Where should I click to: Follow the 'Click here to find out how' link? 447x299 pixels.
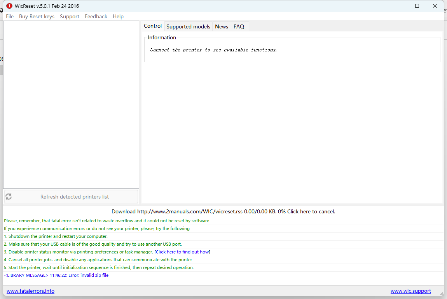coord(182,252)
